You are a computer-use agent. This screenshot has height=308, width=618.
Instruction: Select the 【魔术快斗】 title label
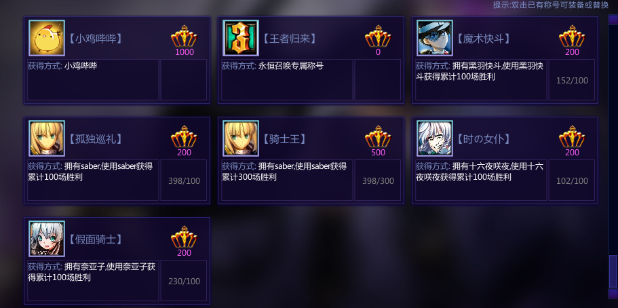click(483, 38)
